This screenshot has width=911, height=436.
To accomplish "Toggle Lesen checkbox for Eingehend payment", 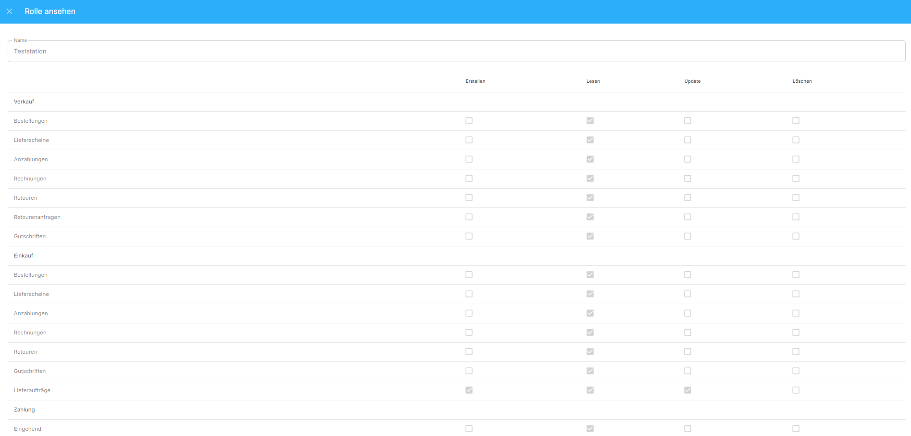I will click(x=590, y=429).
